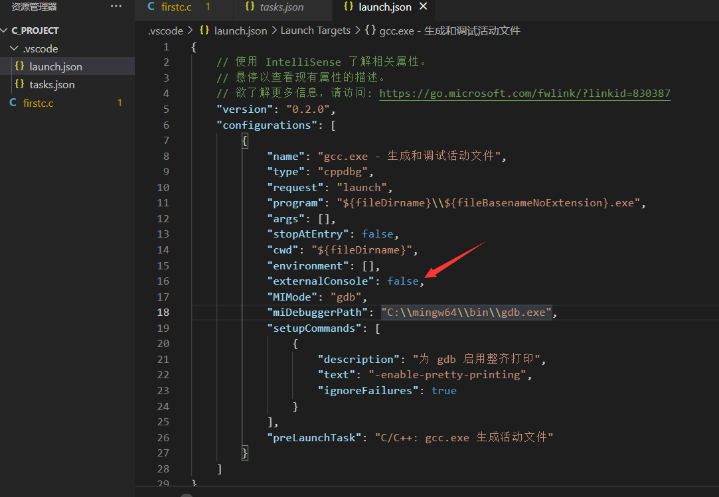Click the 资源管理器 panel title

coord(34,7)
